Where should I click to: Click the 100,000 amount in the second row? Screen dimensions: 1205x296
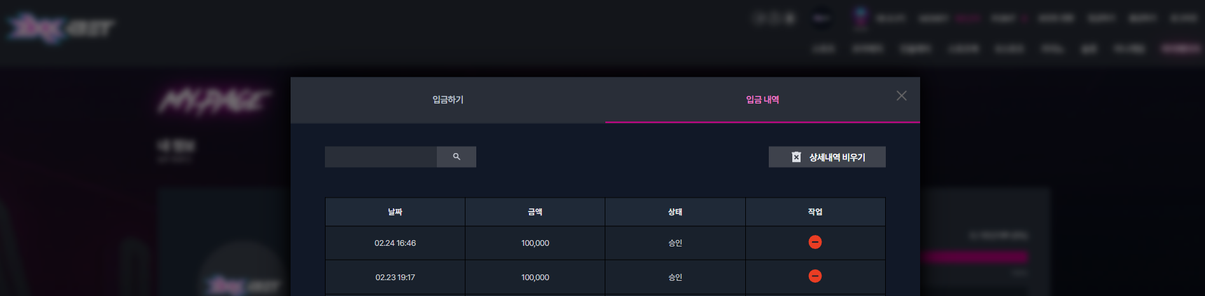[x=535, y=278]
